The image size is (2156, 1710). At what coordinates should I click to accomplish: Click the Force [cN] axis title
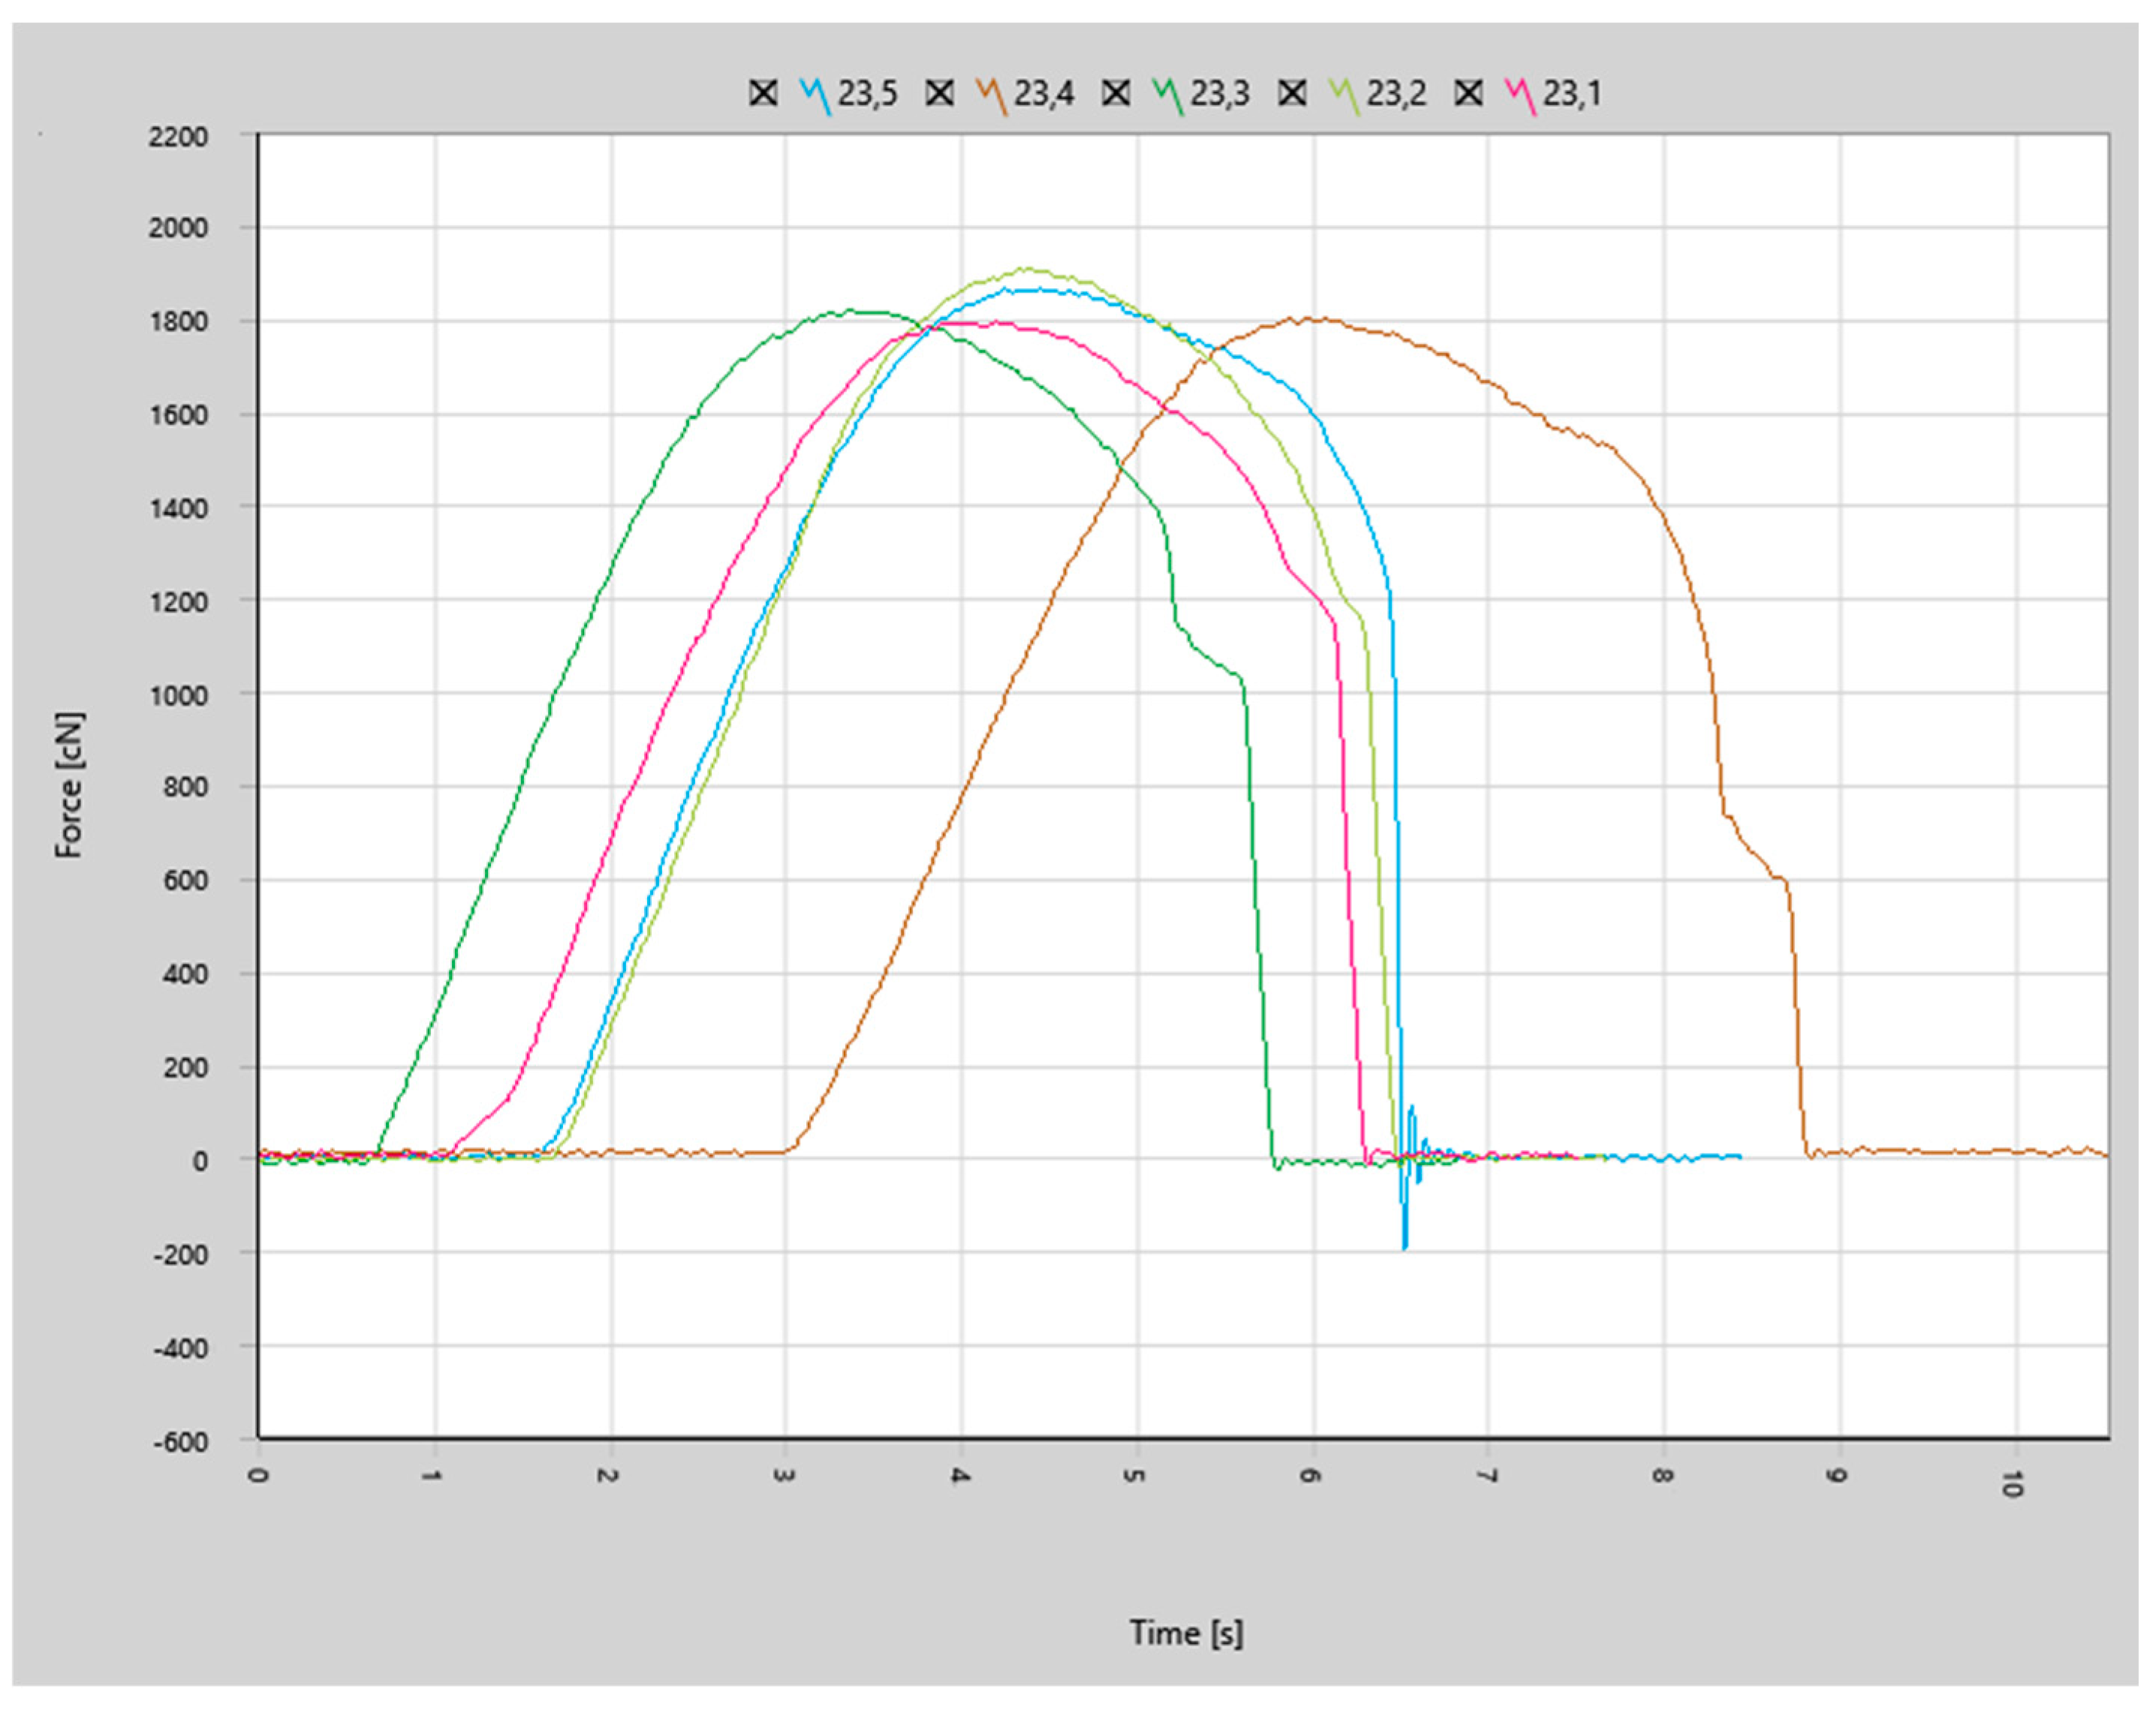(x=69, y=785)
